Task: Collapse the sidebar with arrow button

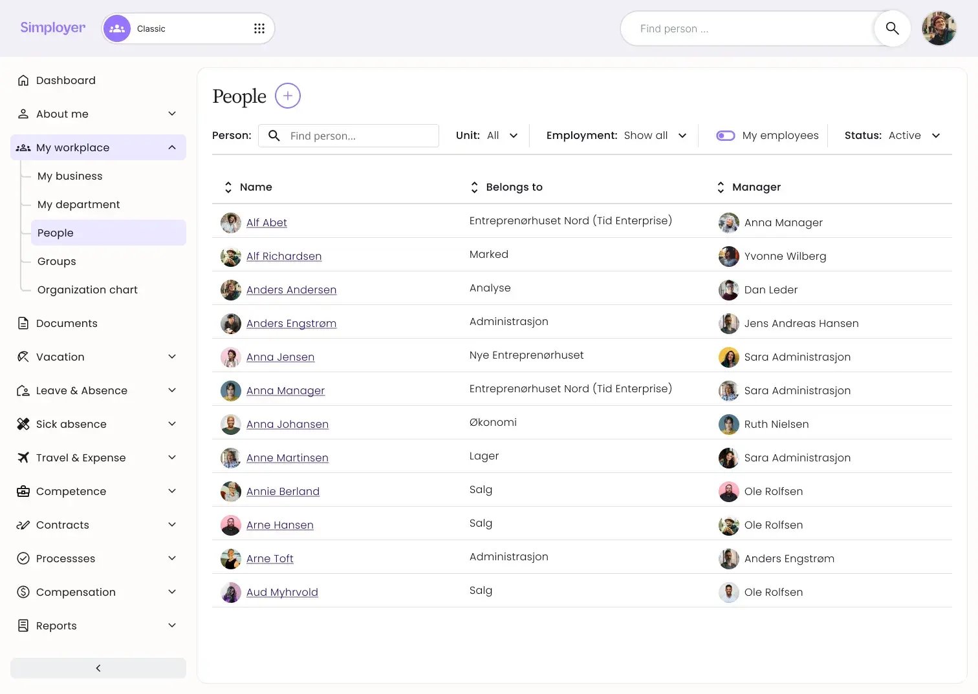Action: pyautogui.click(x=98, y=668)
